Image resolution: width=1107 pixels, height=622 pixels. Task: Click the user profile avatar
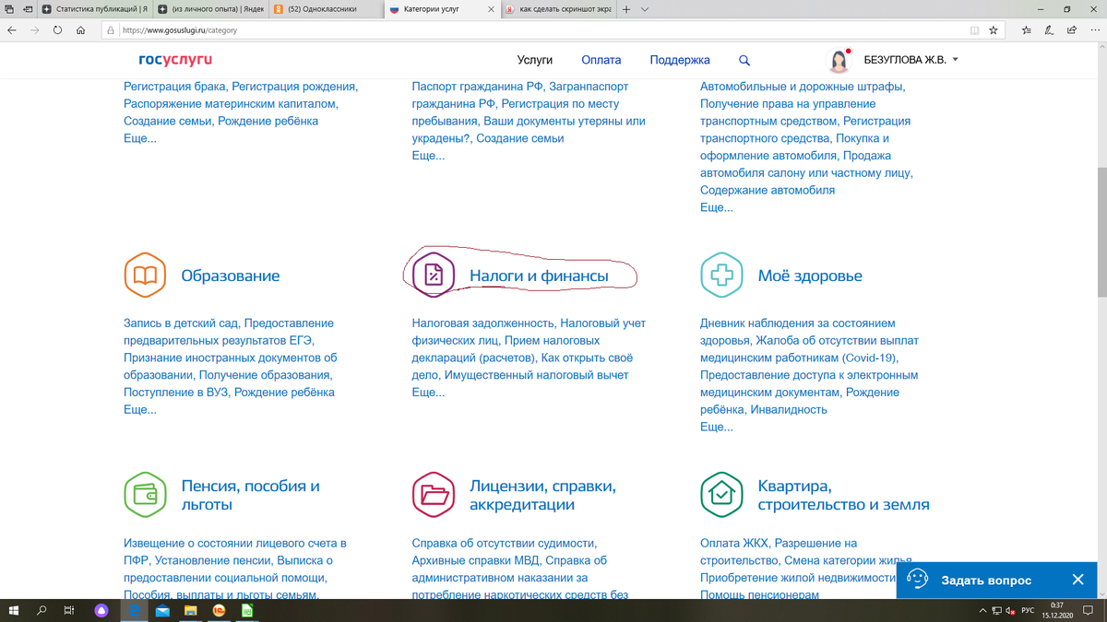click(x=839, y=60)
